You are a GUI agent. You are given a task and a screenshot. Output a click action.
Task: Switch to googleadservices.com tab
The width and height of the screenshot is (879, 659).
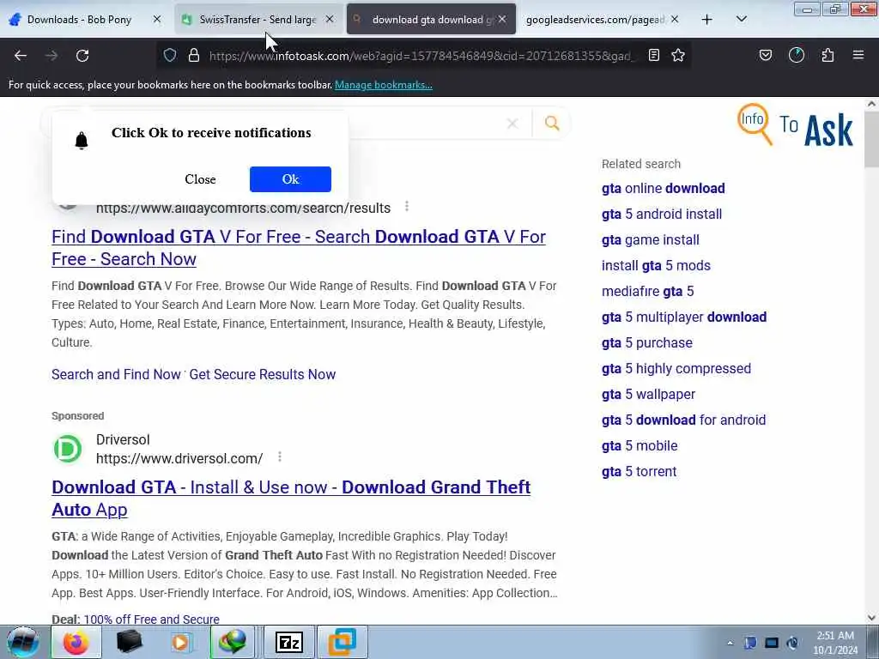594,20
